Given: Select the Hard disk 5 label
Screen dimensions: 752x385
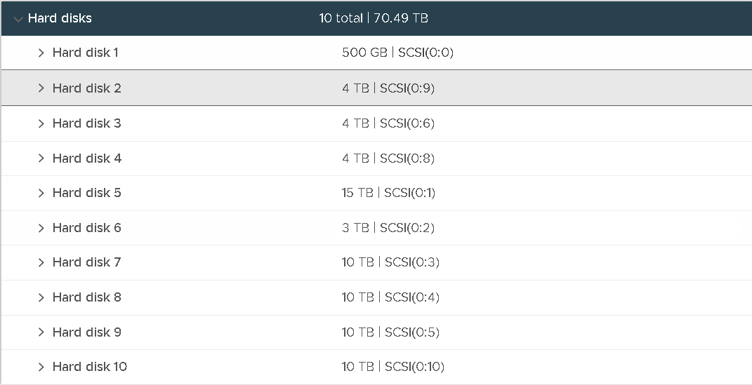Looking at the screenshot, I should pos(87,192).
